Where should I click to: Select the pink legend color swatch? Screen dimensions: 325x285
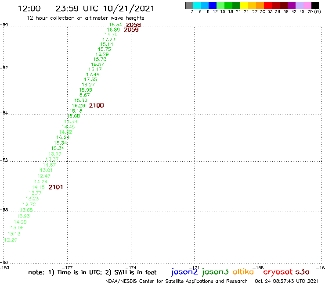click(307, 5)
